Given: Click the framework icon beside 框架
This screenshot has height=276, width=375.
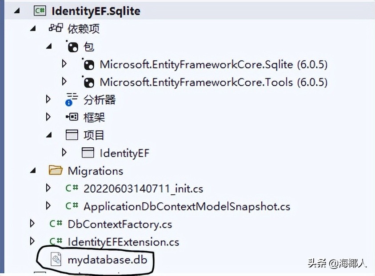Looking at the screenshot, I should tap(72, 117).
